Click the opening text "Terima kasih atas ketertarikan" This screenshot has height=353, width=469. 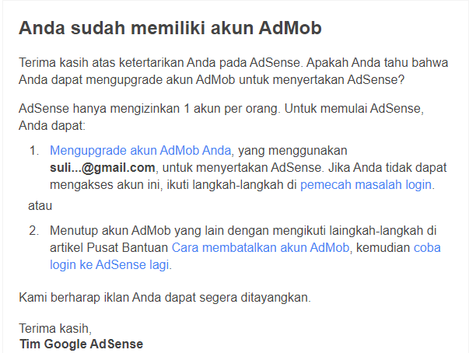click(x=101, y=63)
